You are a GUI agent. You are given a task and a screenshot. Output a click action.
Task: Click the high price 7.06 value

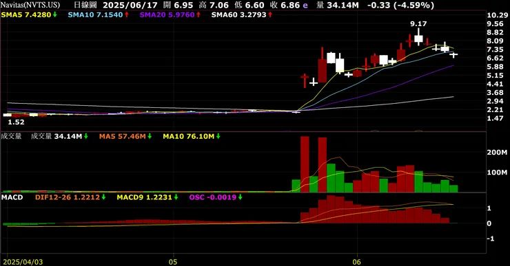click(x=219, y=5)
